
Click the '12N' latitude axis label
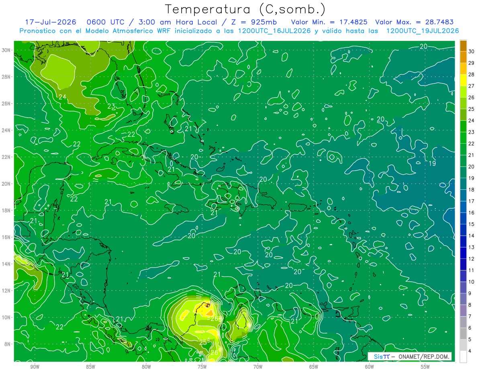[x=6, y=290]
